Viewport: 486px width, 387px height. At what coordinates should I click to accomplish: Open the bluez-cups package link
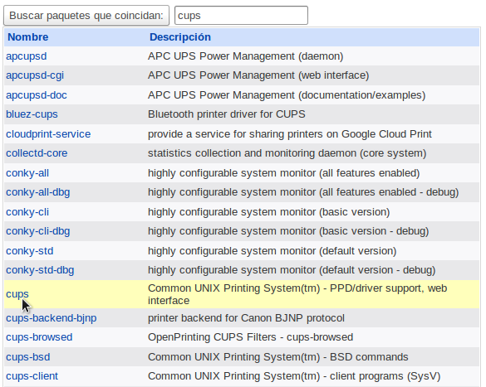tap(32, 114)
